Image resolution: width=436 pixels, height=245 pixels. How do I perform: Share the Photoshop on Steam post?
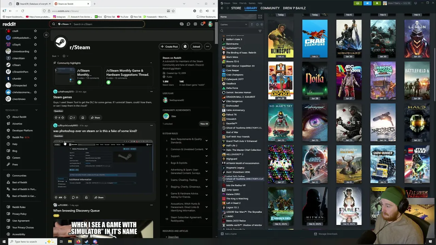(x=99, y=197)
